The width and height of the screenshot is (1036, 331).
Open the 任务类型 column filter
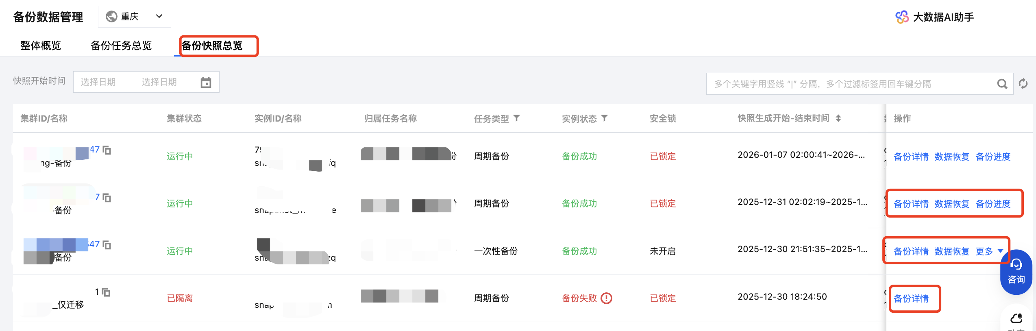click(x=517, y=118)
